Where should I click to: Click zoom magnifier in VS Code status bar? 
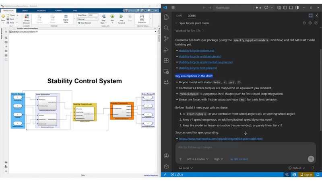[x=287, y=175]
